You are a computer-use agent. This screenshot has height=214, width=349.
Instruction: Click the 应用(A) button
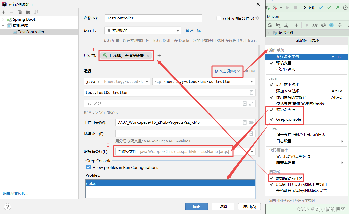249,206
